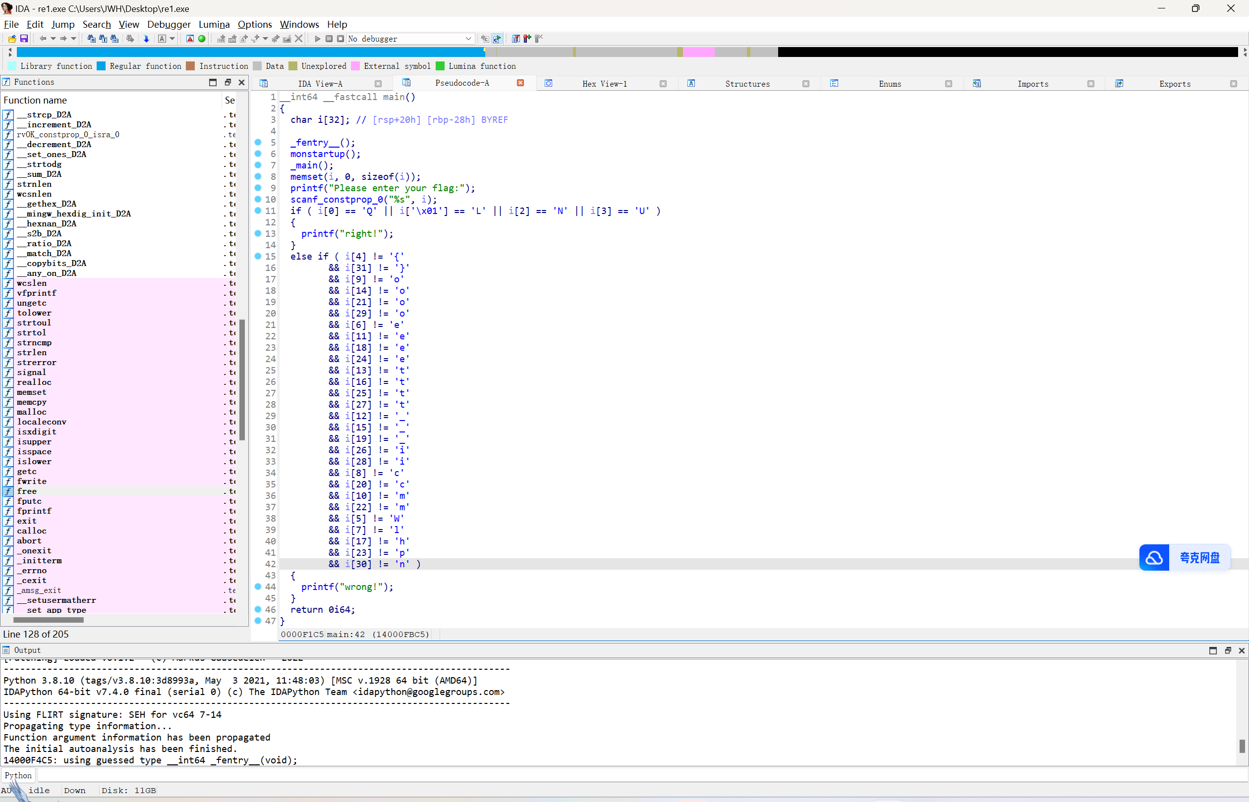This screenshot has width=1249, height=802.
Task: Float the Functions panel window
Action: tap(227, 82)
